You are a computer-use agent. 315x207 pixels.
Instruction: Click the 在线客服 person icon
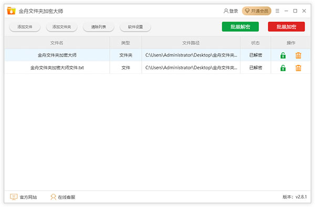[53, 197]
